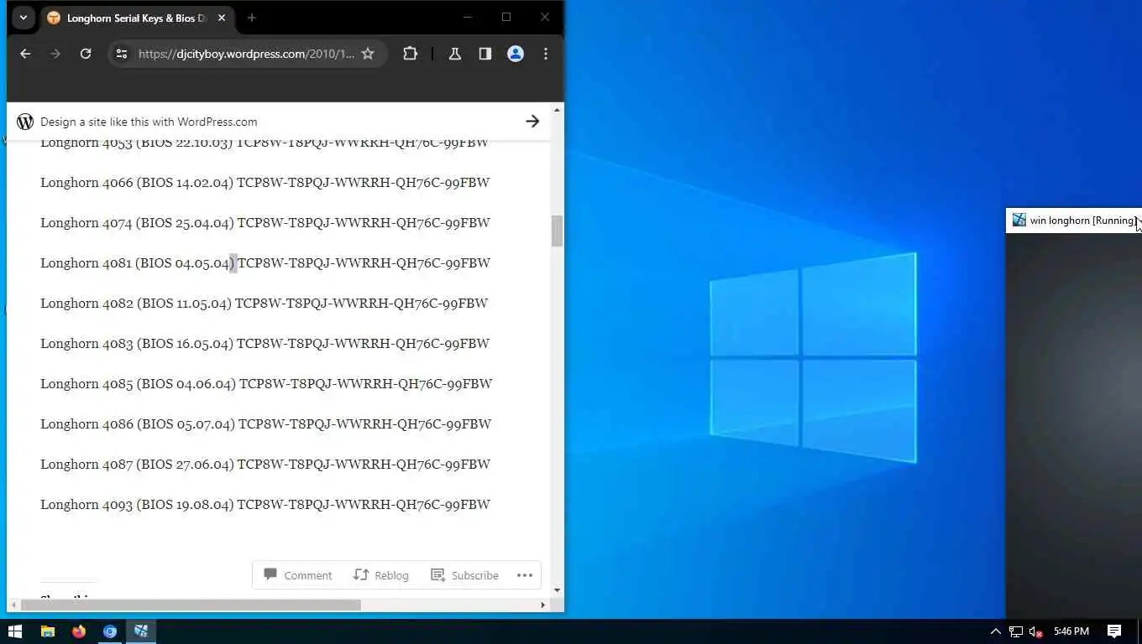
Task: Click the vertical scrollbar up arrow
Action: (557, 110)
